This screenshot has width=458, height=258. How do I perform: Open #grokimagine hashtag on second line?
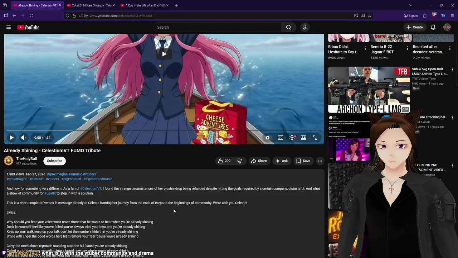(x=17, y=179)
